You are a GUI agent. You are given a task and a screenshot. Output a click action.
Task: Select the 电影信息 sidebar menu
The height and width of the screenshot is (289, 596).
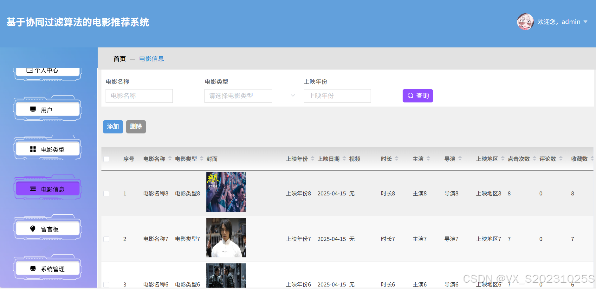click(48, 189)
